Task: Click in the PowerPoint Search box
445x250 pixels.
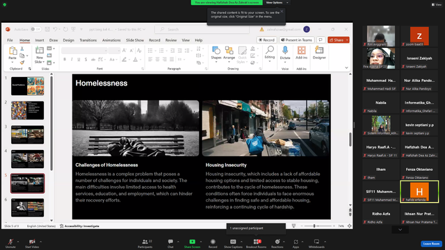Action: [202, 29]
